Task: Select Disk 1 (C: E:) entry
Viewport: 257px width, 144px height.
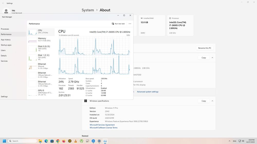Action: 41,57
